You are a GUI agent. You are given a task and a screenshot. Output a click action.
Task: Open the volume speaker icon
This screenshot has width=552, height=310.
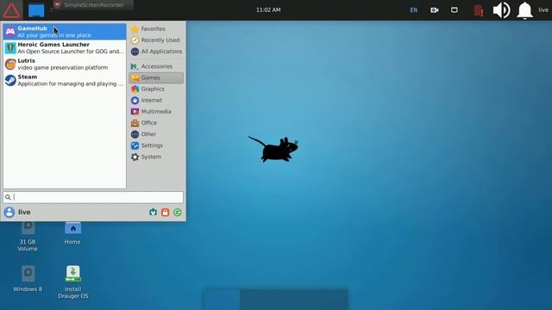501,9
